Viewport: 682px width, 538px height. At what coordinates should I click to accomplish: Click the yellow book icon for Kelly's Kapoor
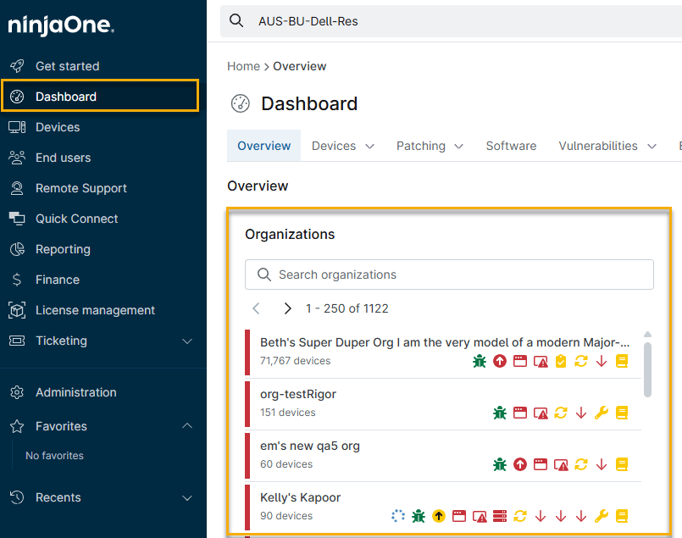623,515
